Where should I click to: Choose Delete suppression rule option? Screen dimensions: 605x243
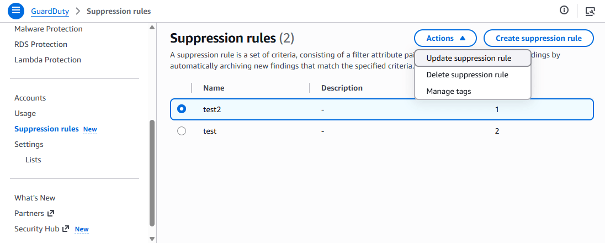tap(467, 75)
